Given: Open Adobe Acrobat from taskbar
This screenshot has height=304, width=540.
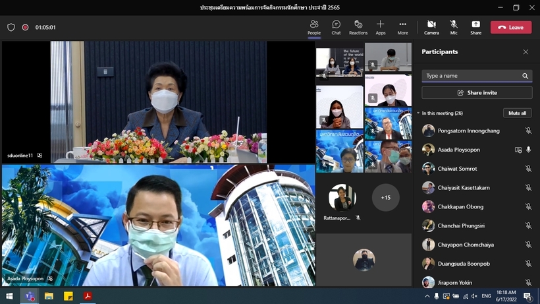Looking at the screenshot, I should [88, 296].
